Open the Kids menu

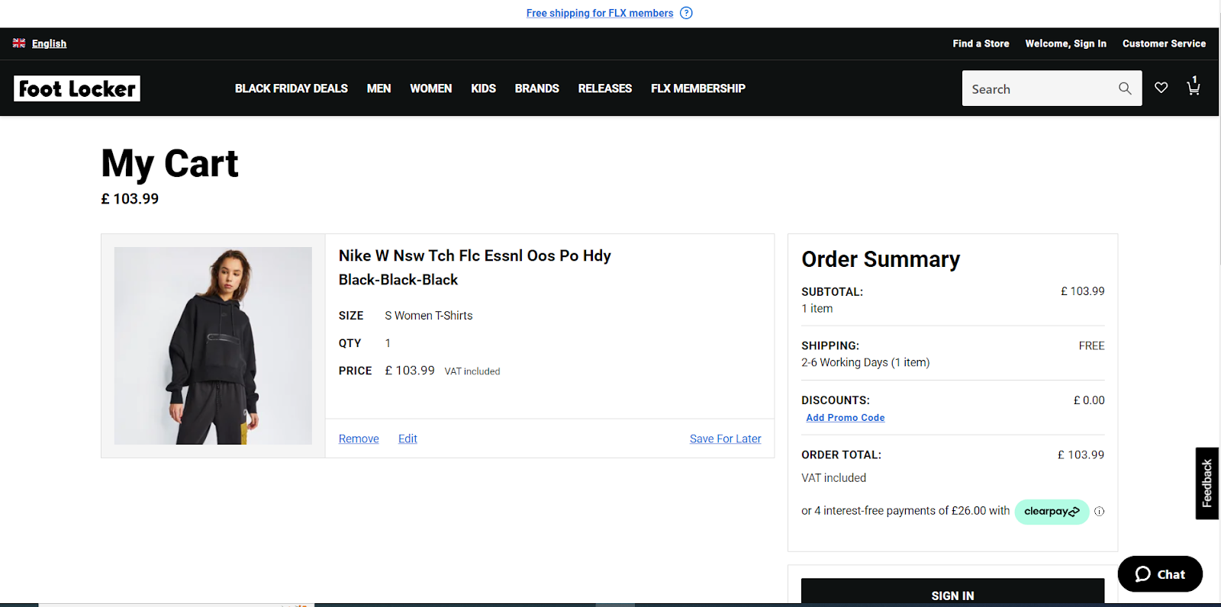pyautogui.click(x=483, y=88)
